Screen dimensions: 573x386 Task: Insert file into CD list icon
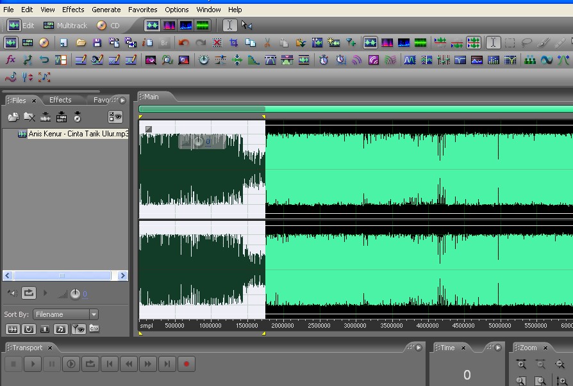[x=77, y=117]
